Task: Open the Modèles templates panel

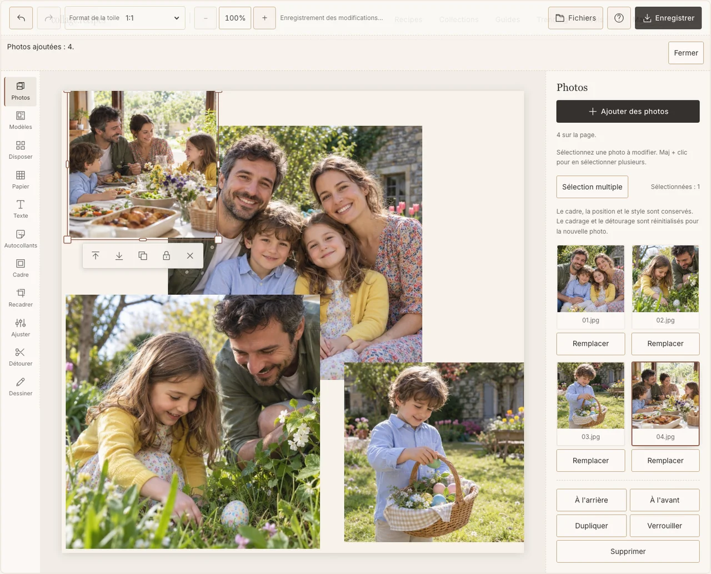Action: [x=21, y=120]
